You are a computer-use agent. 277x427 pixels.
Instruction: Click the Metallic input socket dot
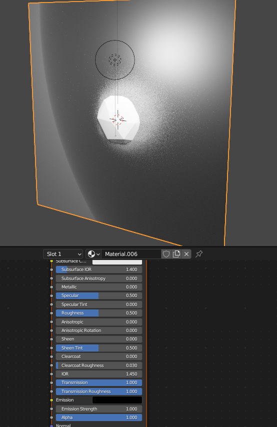[51, 287]
